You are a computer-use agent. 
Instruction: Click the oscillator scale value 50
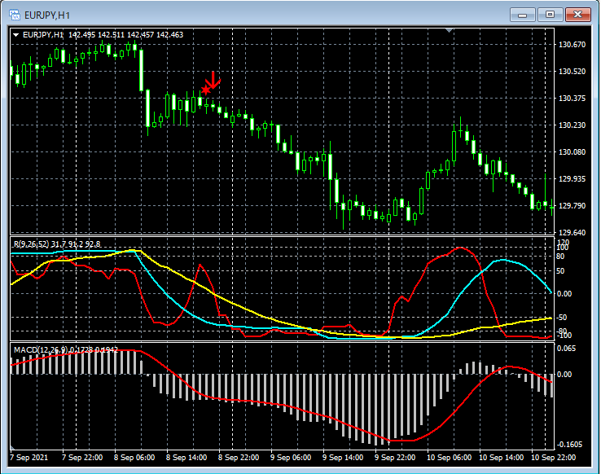pos(560,271)
